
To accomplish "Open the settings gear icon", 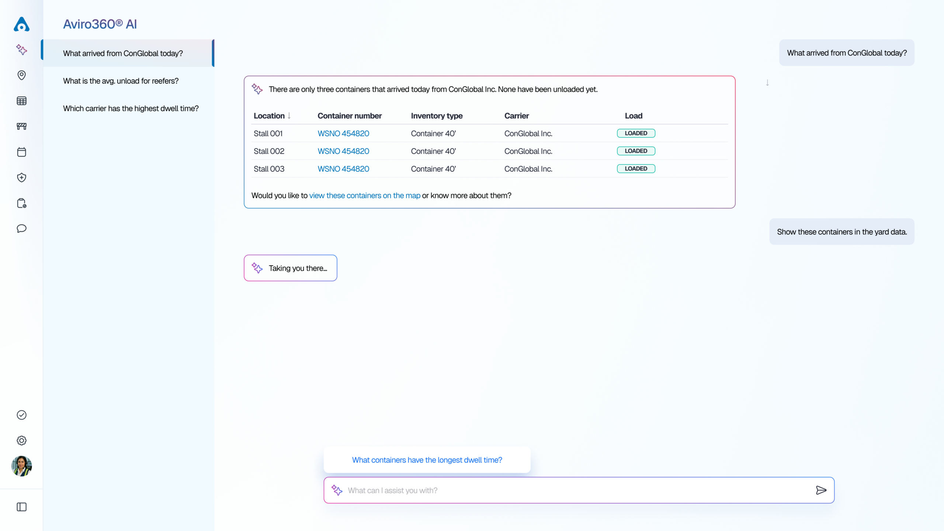I will 21,440.
